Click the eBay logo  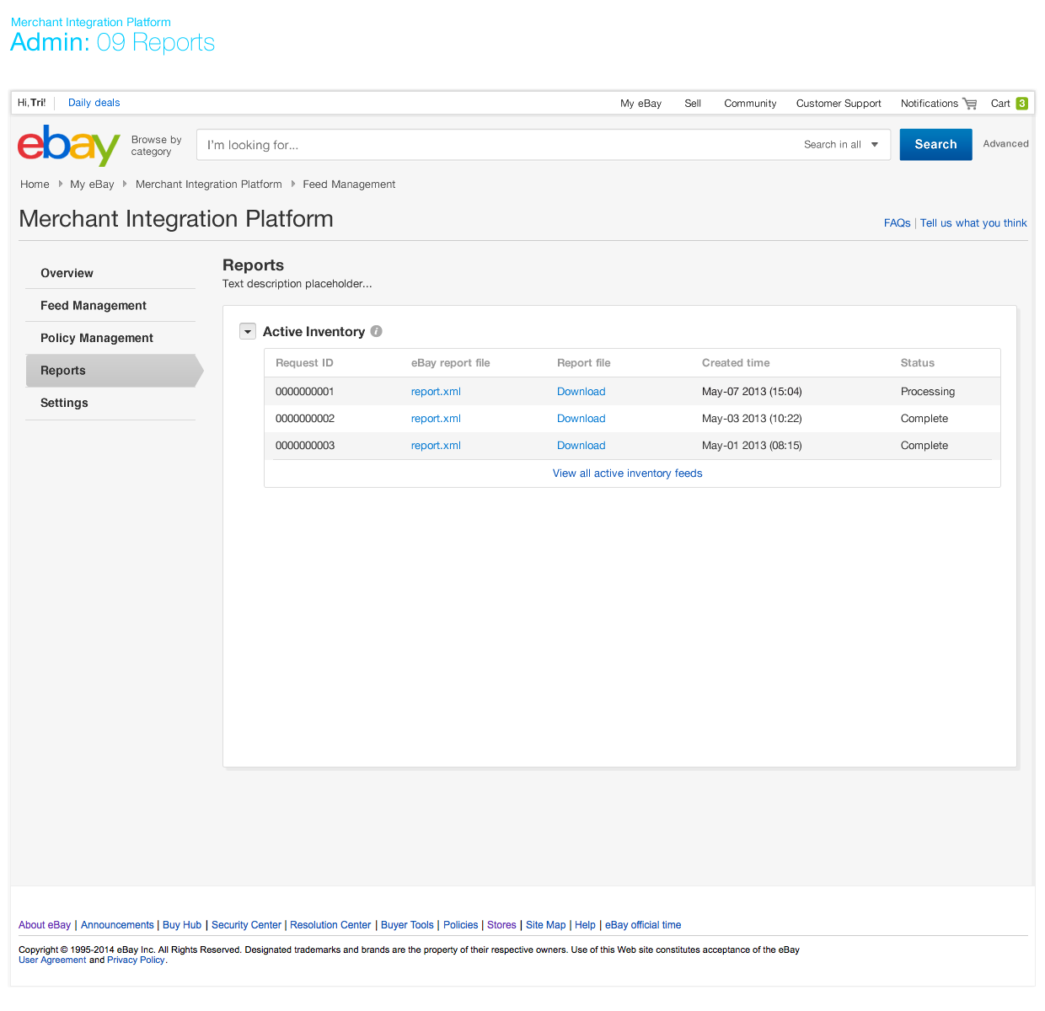[69, 145]
